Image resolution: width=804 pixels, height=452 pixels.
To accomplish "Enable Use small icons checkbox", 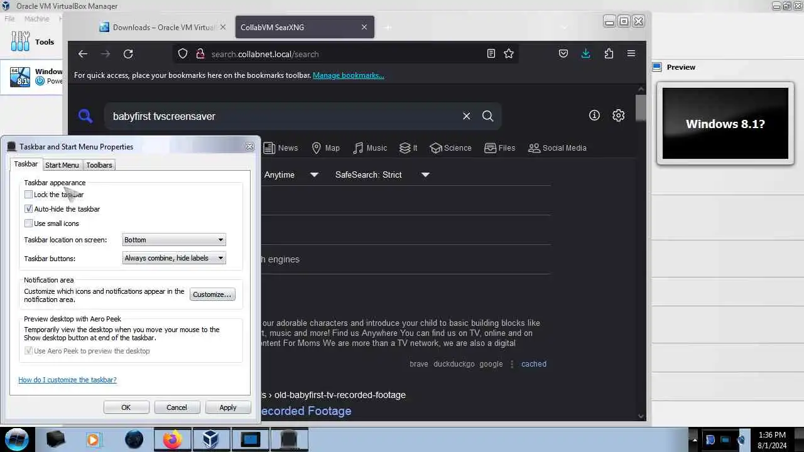I will coord(28,223).
